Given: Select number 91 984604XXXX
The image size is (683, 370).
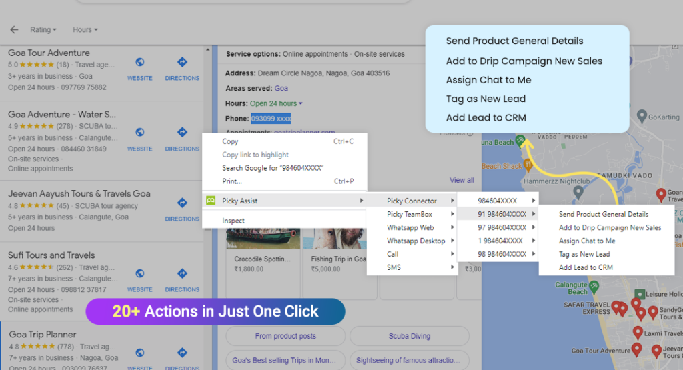Looking at the screenshot, I should (498, 214).
